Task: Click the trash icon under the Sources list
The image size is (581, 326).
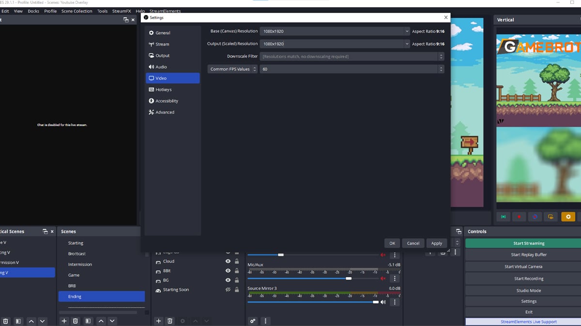Action: pyautogui.click(x=169, y=321)
